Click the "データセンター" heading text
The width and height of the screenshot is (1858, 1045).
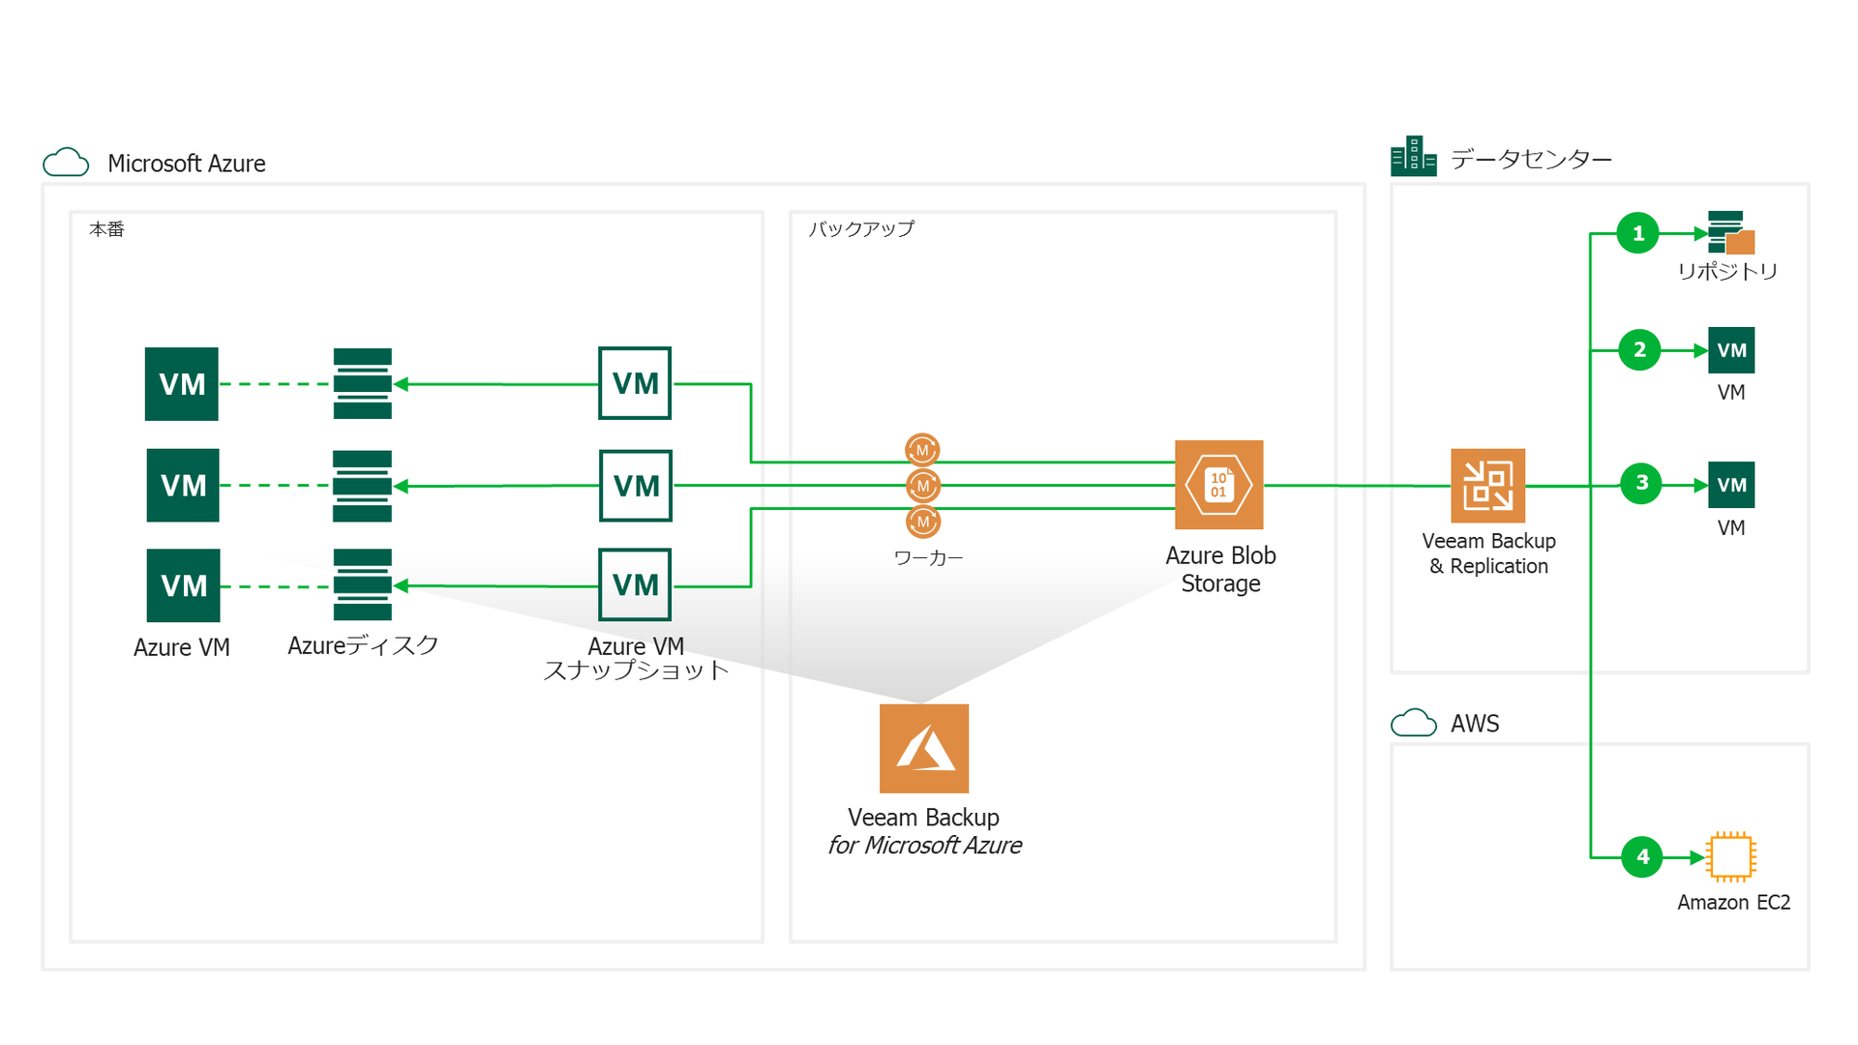[x=1531, y=159]
